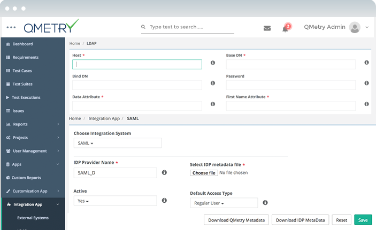376x230 pixels.
Task: Click Download QMetry Metadata button
Action: [x=236, y=220]
